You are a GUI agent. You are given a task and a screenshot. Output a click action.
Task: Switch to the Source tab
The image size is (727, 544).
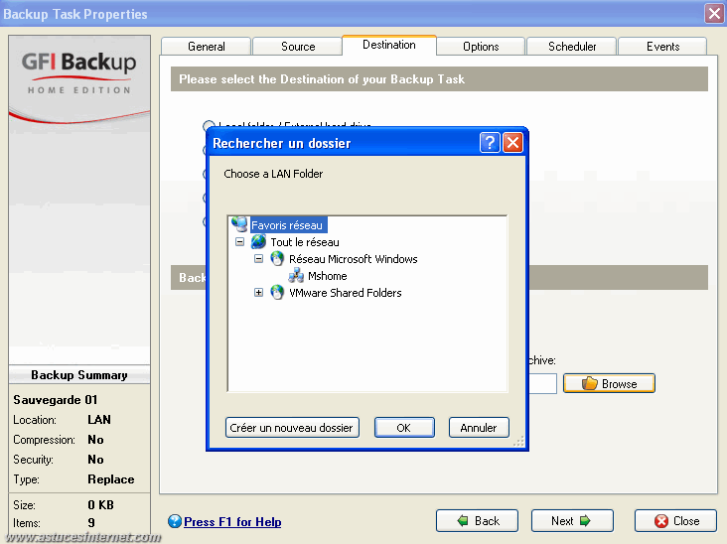click(x=298, y=47)
